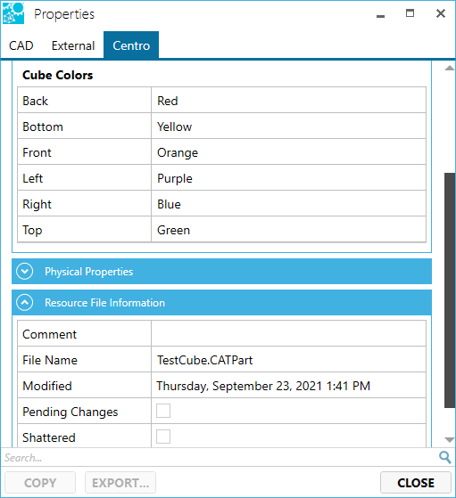Image resolution: width=456 pixels, height=498 pixels.
Task: Minimize the Properties window
Action: click(380, 14)
